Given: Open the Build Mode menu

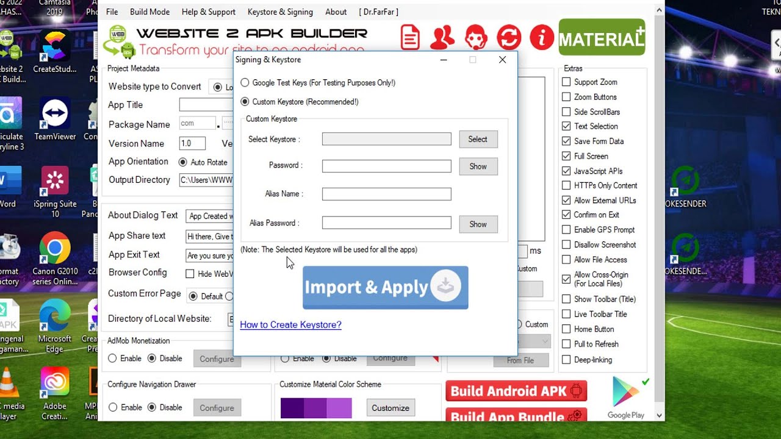Looking at the screenshot, I should (x=150, y=12).
